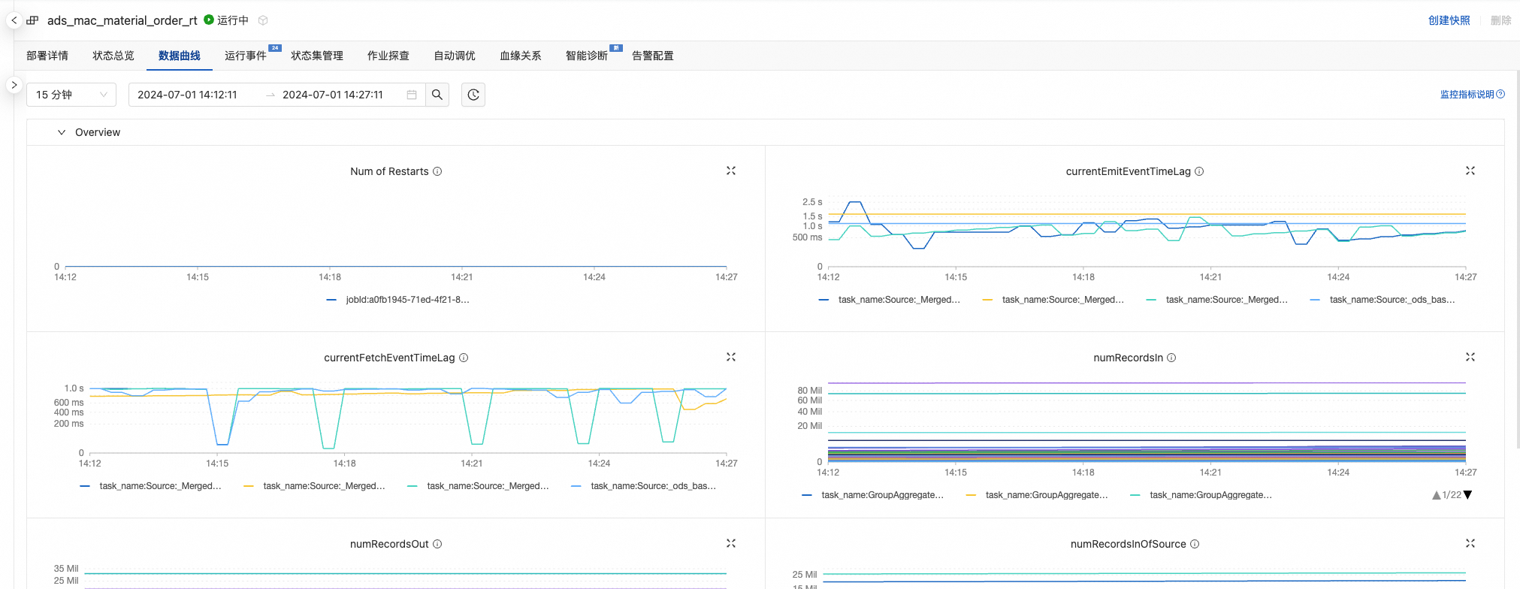The height and width of the screenshot is (589, 1520).
Task: Toggle green Source:_Merged legend in currentEmitEventTimeLag
Action: (1217, 300)
